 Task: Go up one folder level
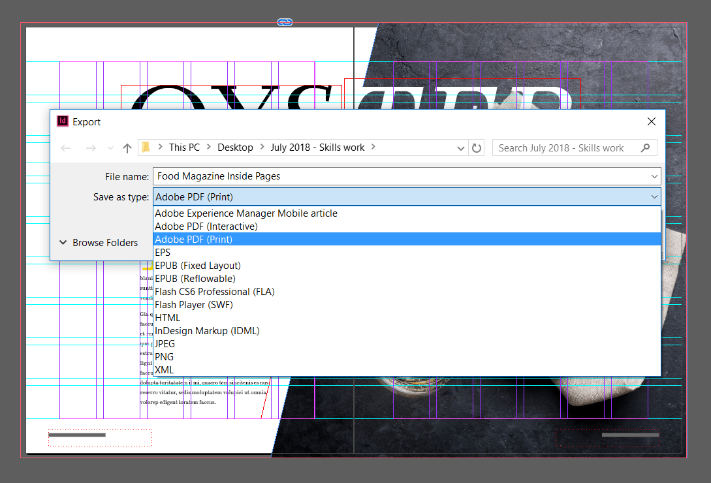click(x=127, y=148)
